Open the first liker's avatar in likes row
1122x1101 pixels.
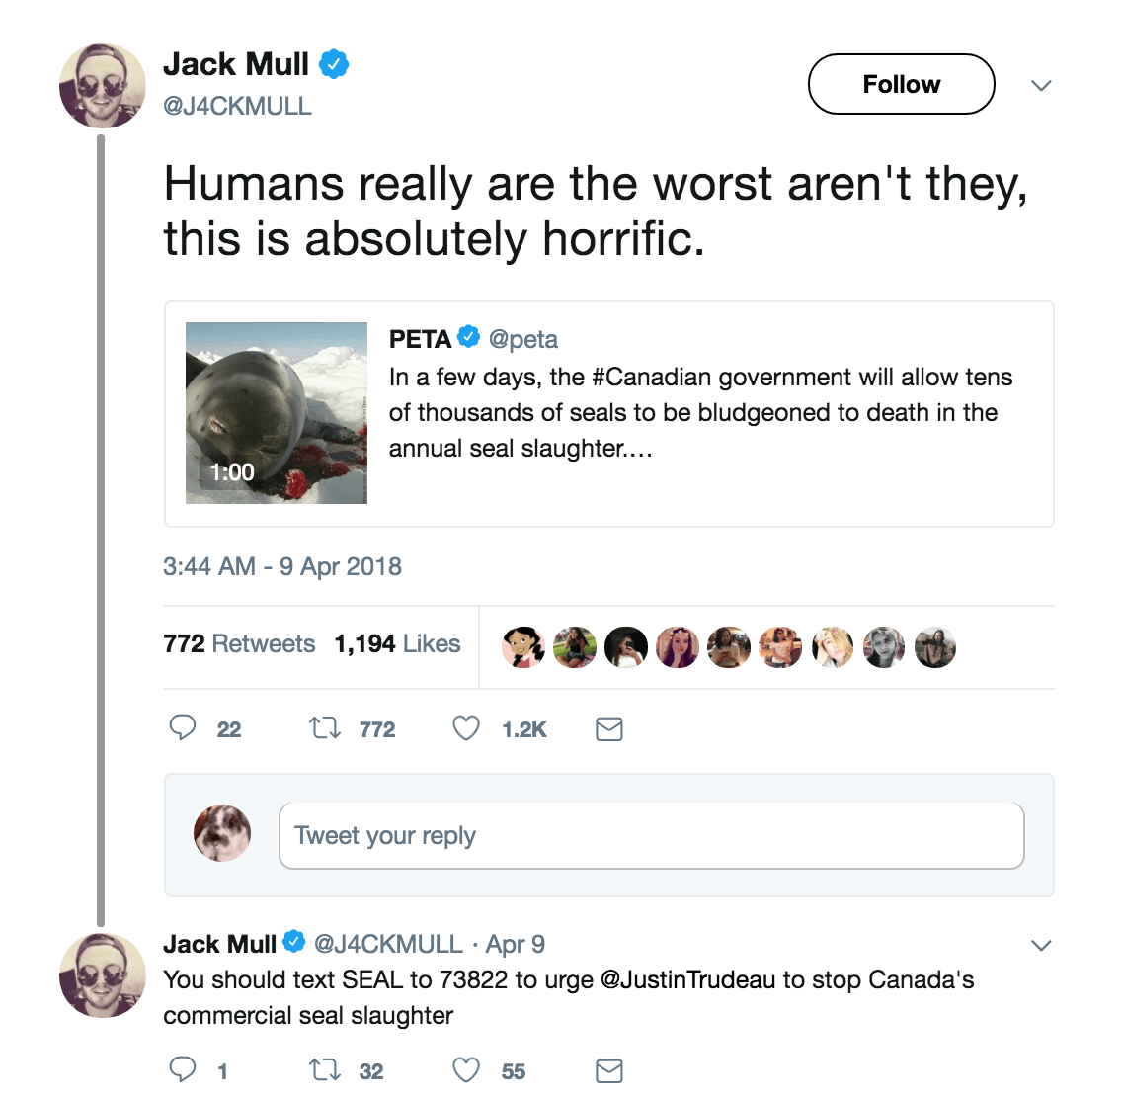[x=523, y=647]
